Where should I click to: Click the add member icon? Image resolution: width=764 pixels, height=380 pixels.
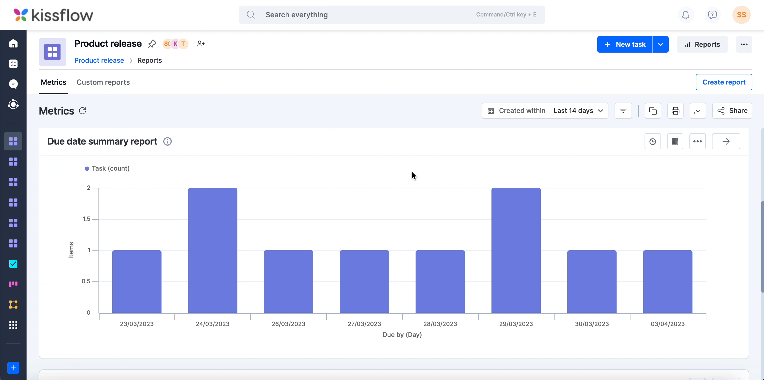point(200,44)
